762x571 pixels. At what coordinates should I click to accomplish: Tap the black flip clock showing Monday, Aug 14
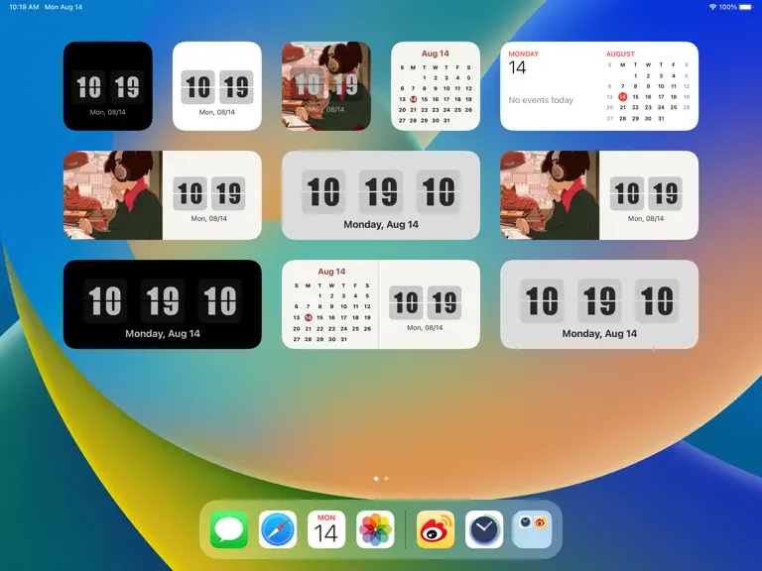163,304
